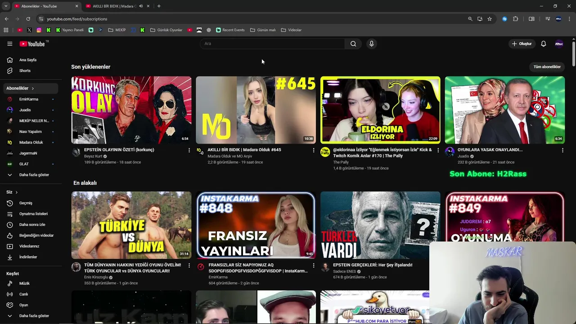
Task: Open a new browser tab
Action: pos(159,6)
